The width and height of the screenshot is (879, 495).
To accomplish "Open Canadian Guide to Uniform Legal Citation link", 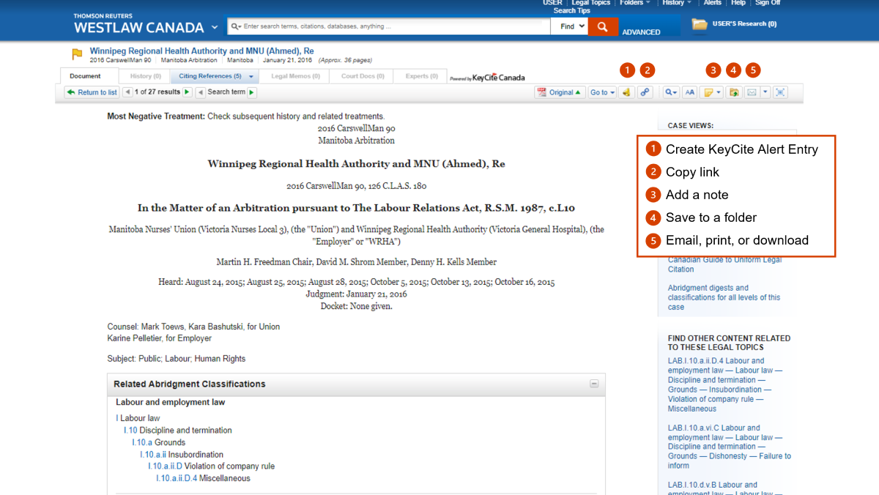I will point(724,264).
